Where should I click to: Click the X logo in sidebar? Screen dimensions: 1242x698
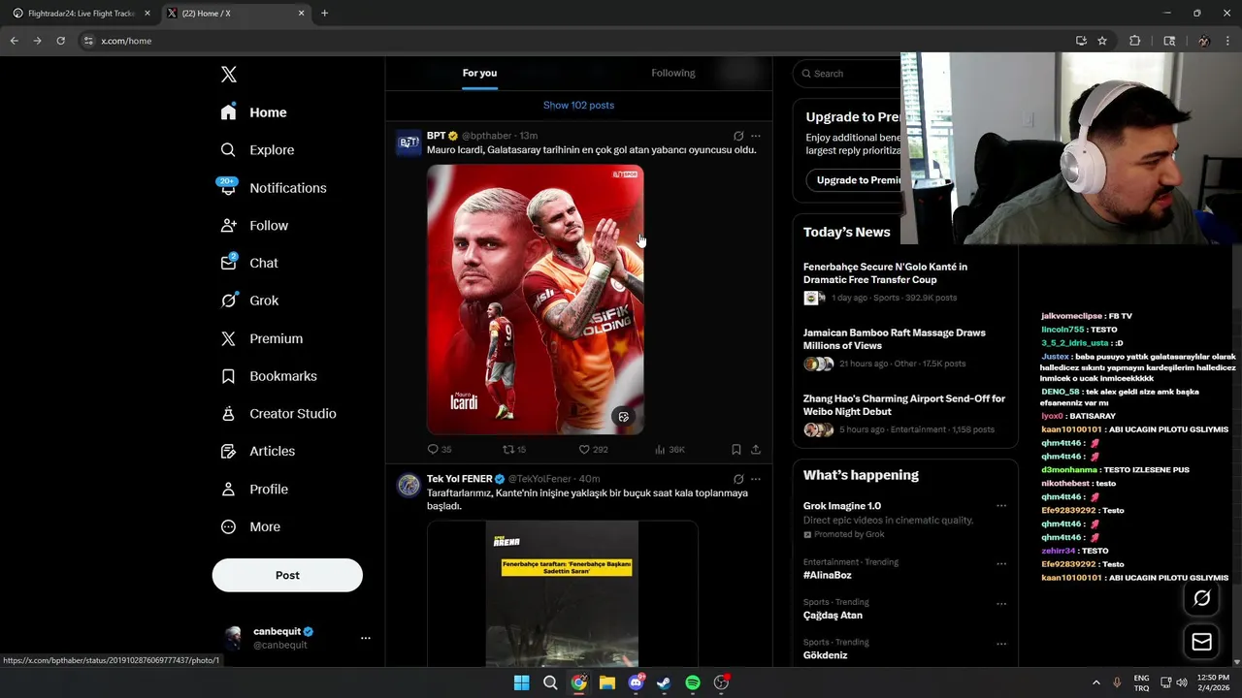click(228, 75)
